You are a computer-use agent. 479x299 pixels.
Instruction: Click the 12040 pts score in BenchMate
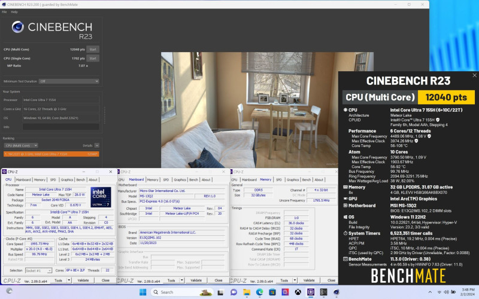[x=446, y=97]
